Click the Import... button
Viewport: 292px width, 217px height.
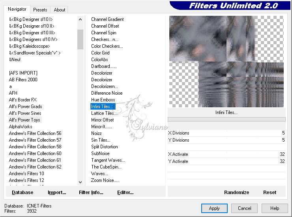[57, 193]
